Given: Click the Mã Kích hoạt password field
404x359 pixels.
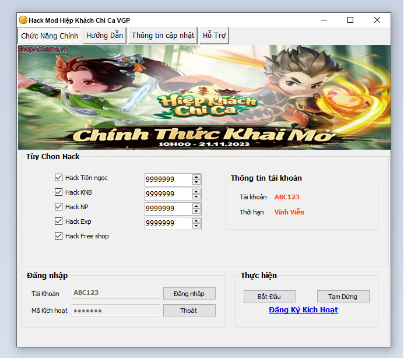Looking at the screenshot, I should coord(115,310).
